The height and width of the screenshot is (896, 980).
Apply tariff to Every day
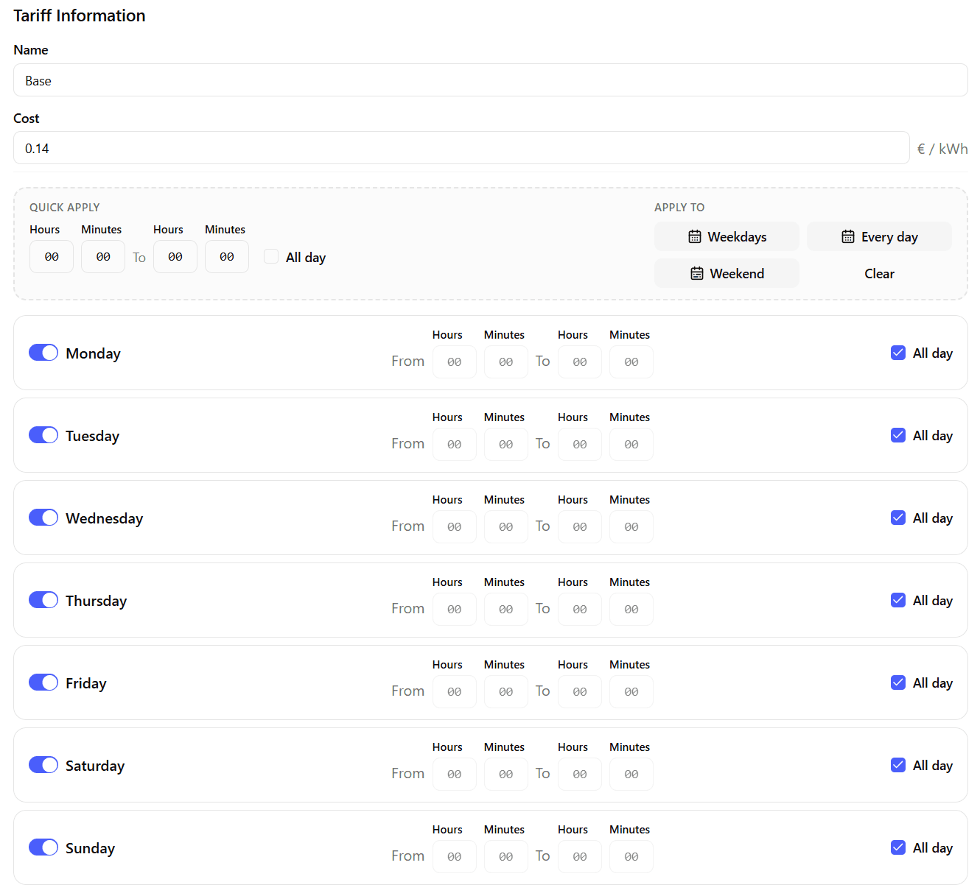click(879, 236)
